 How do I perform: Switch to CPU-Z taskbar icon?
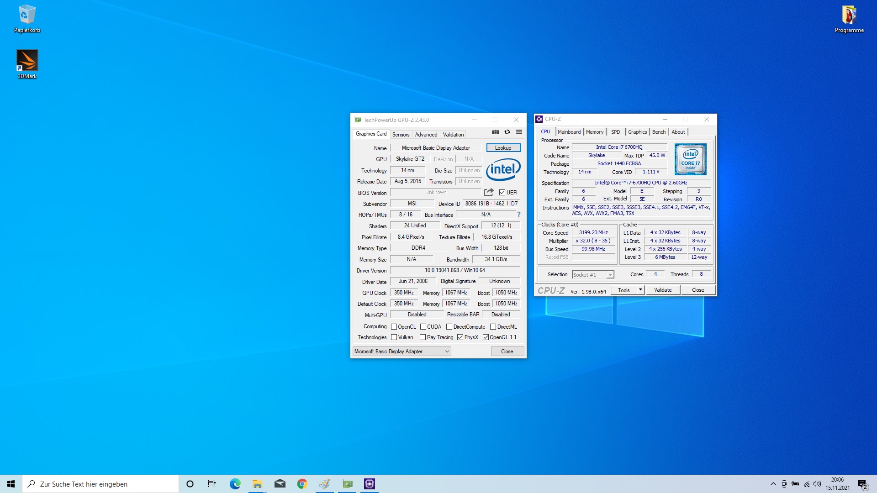(x=370, y=484)
